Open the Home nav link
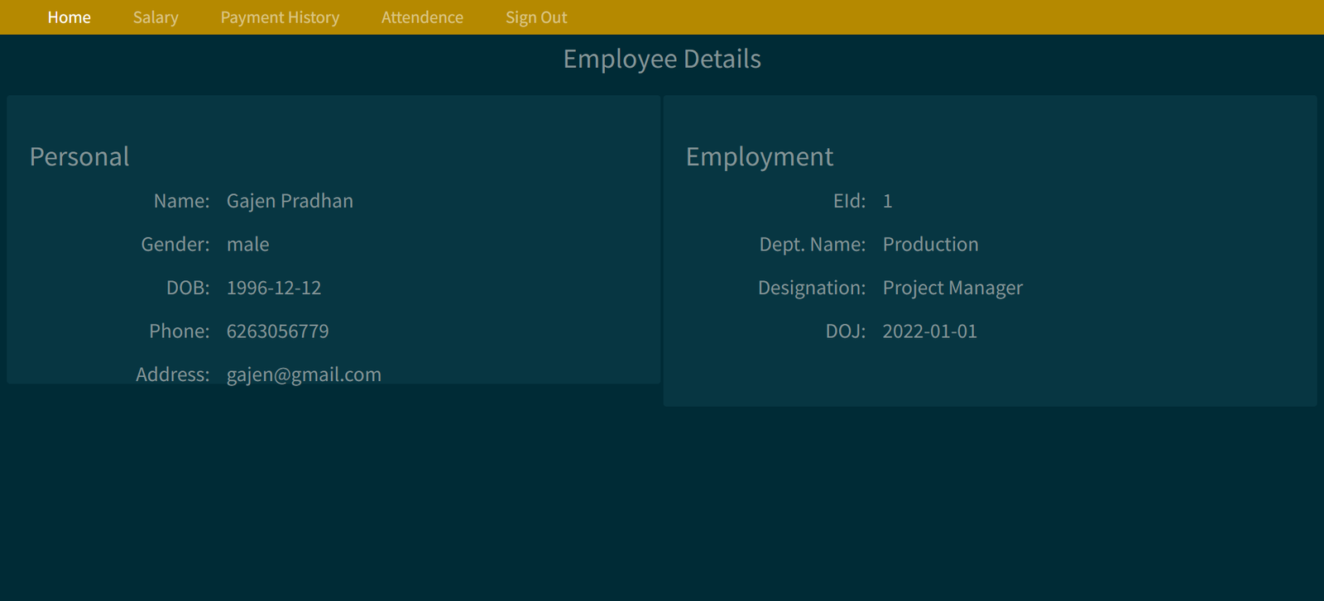This screenshot has width=1324, height=601. click(69, 17)
